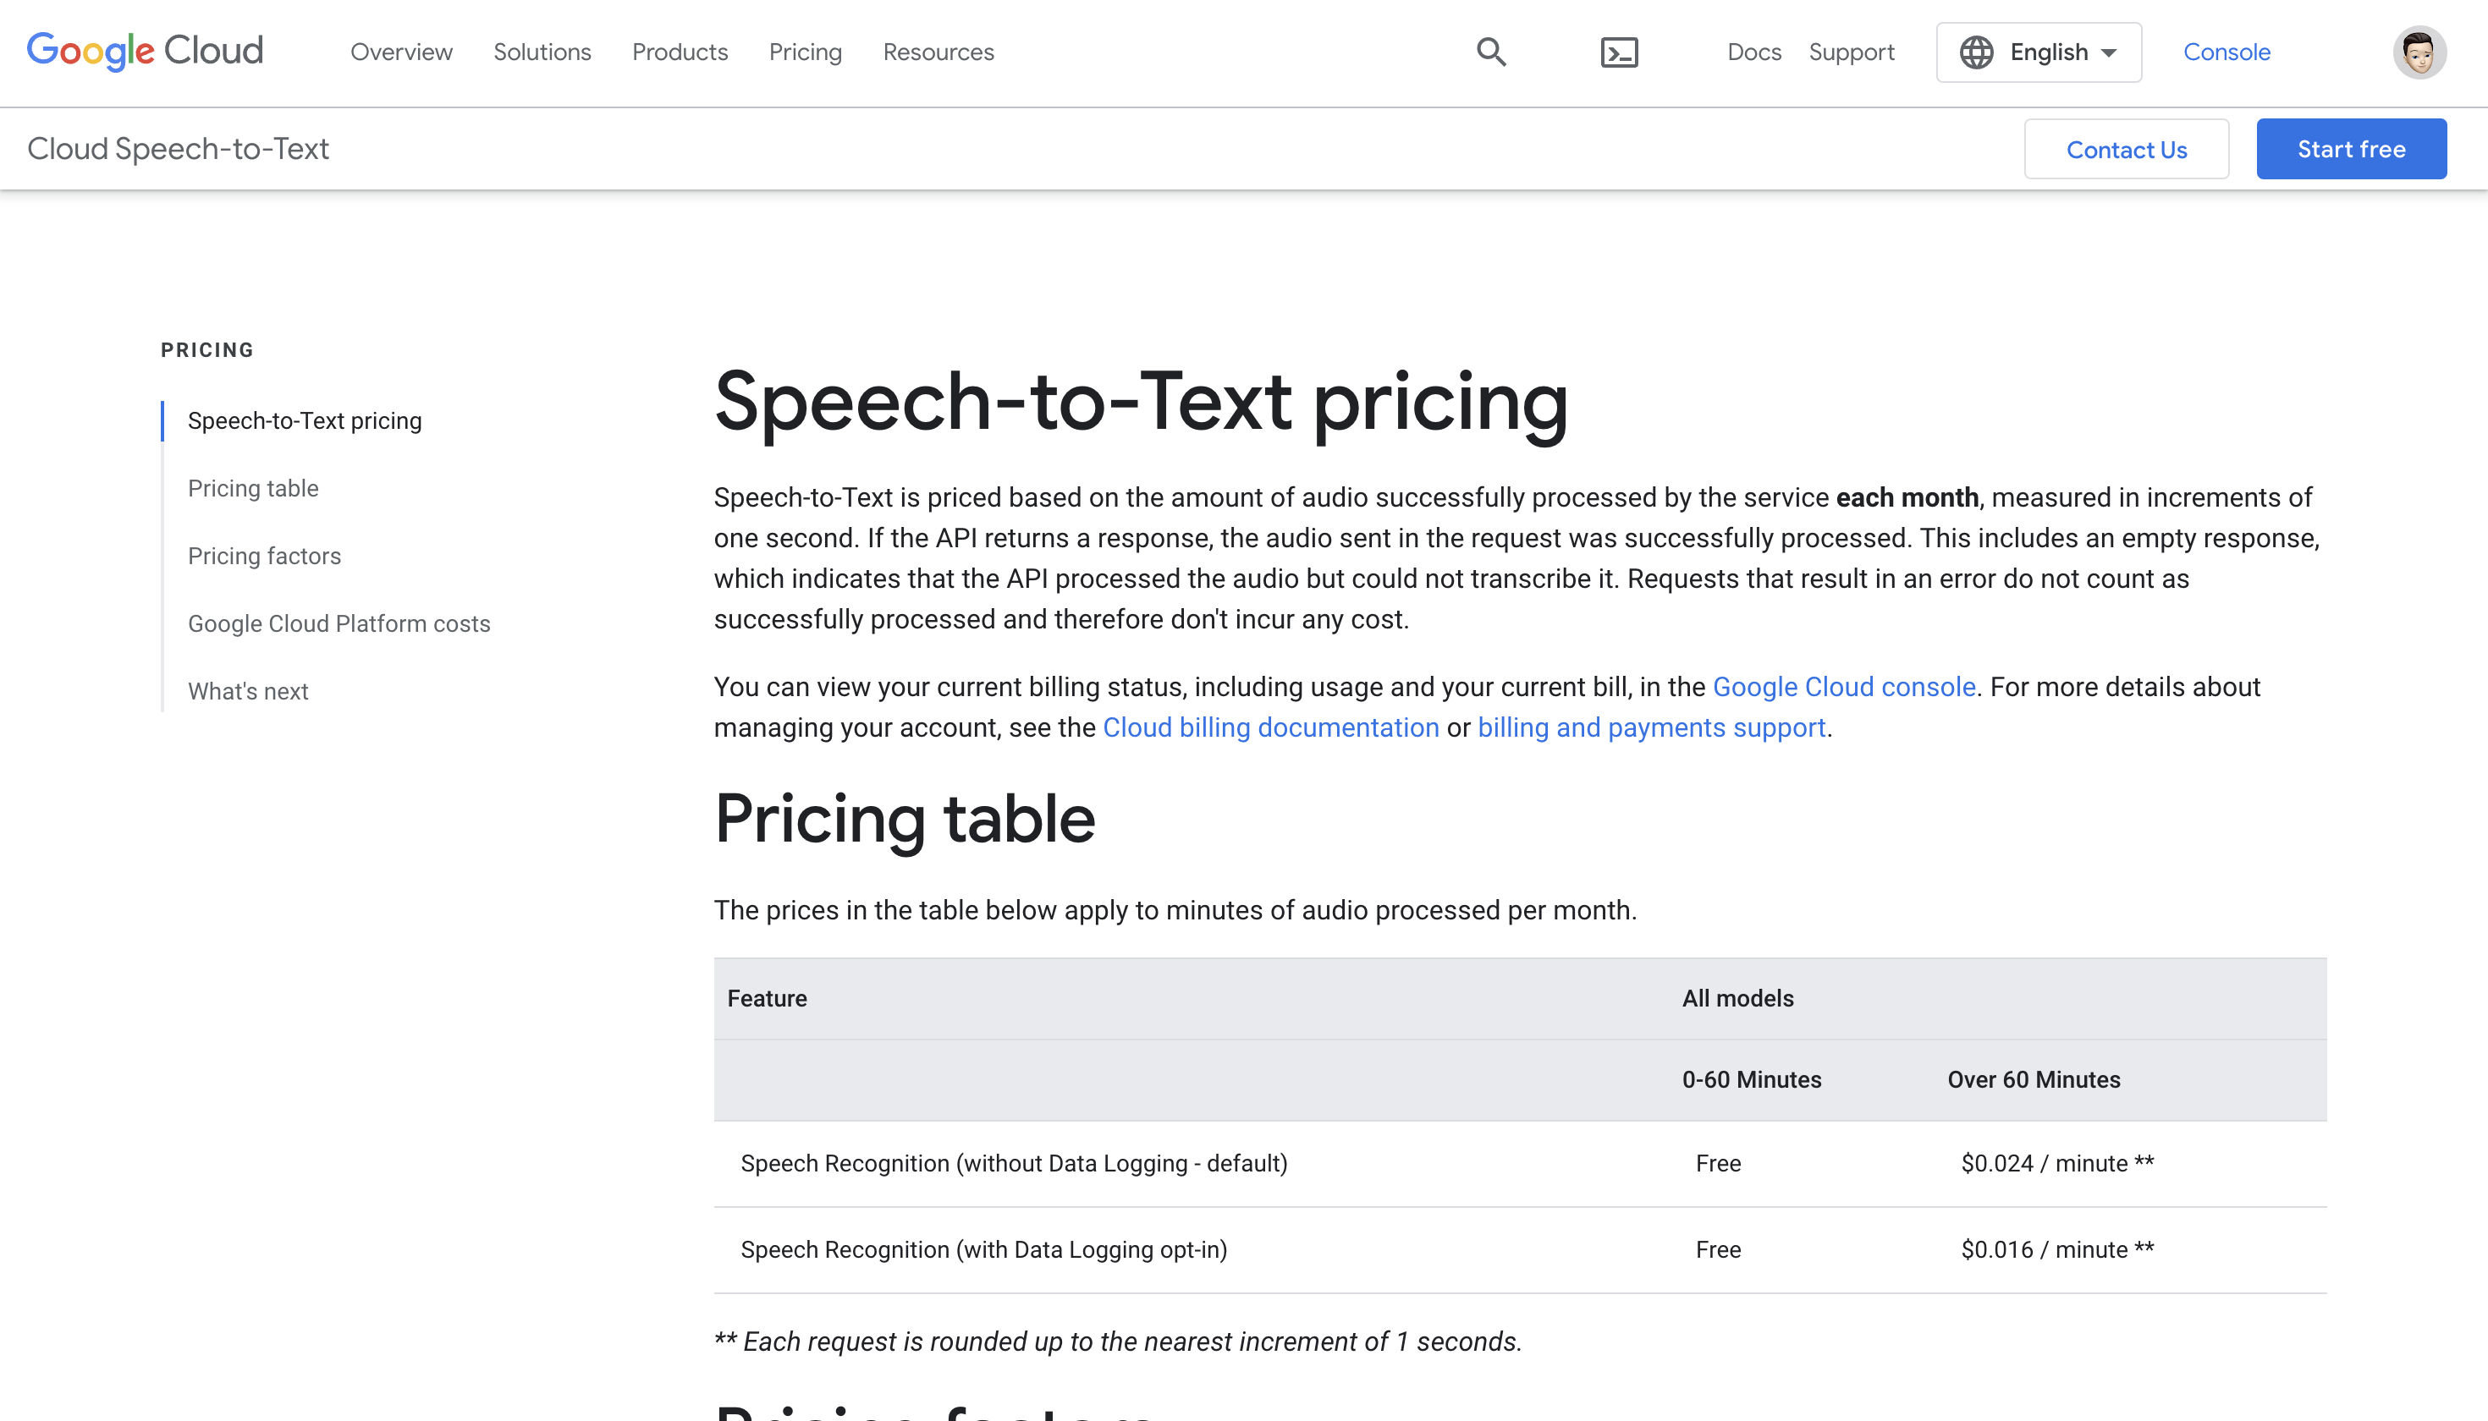Open the Products navigation dropdown
Viewport: 2488px width, 1421px height.
(680, 52)
